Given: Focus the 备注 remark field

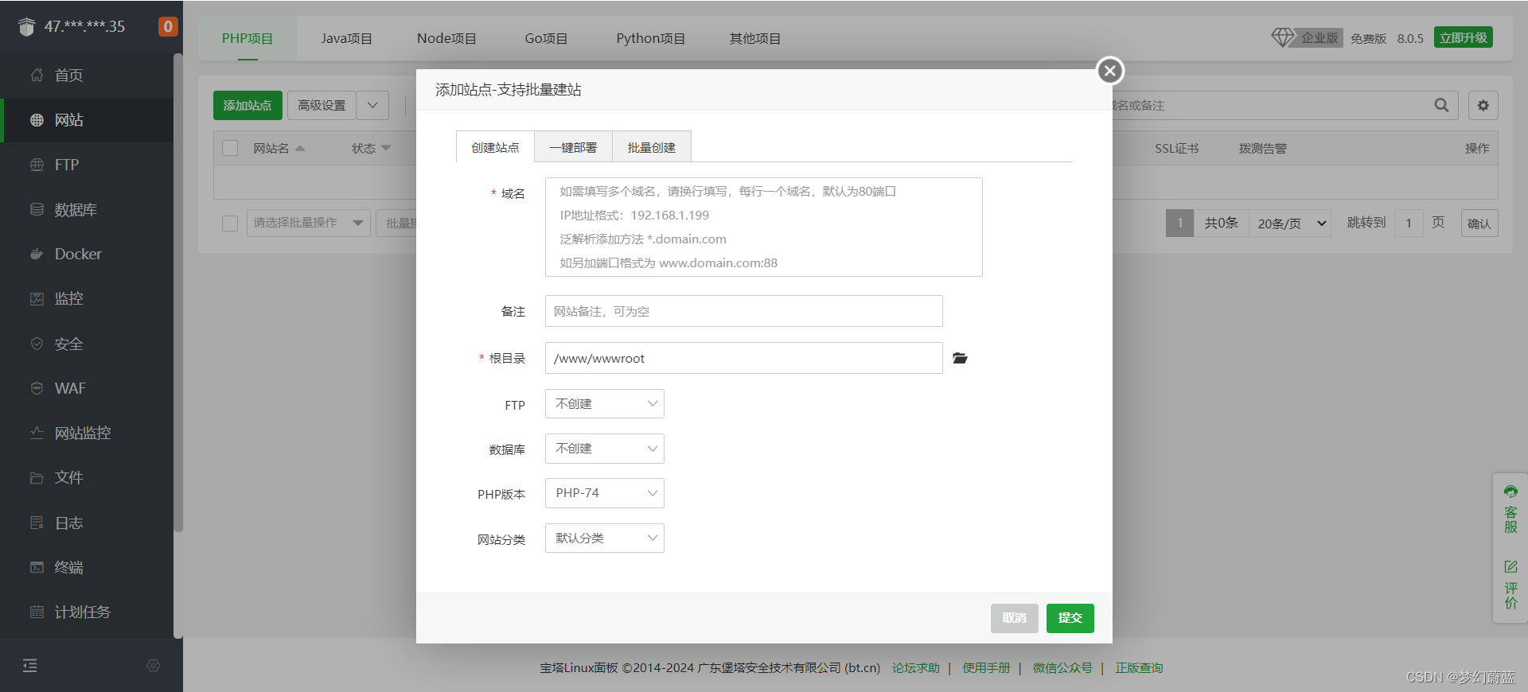Looking at the screenshot, I should tap(743, 311).
